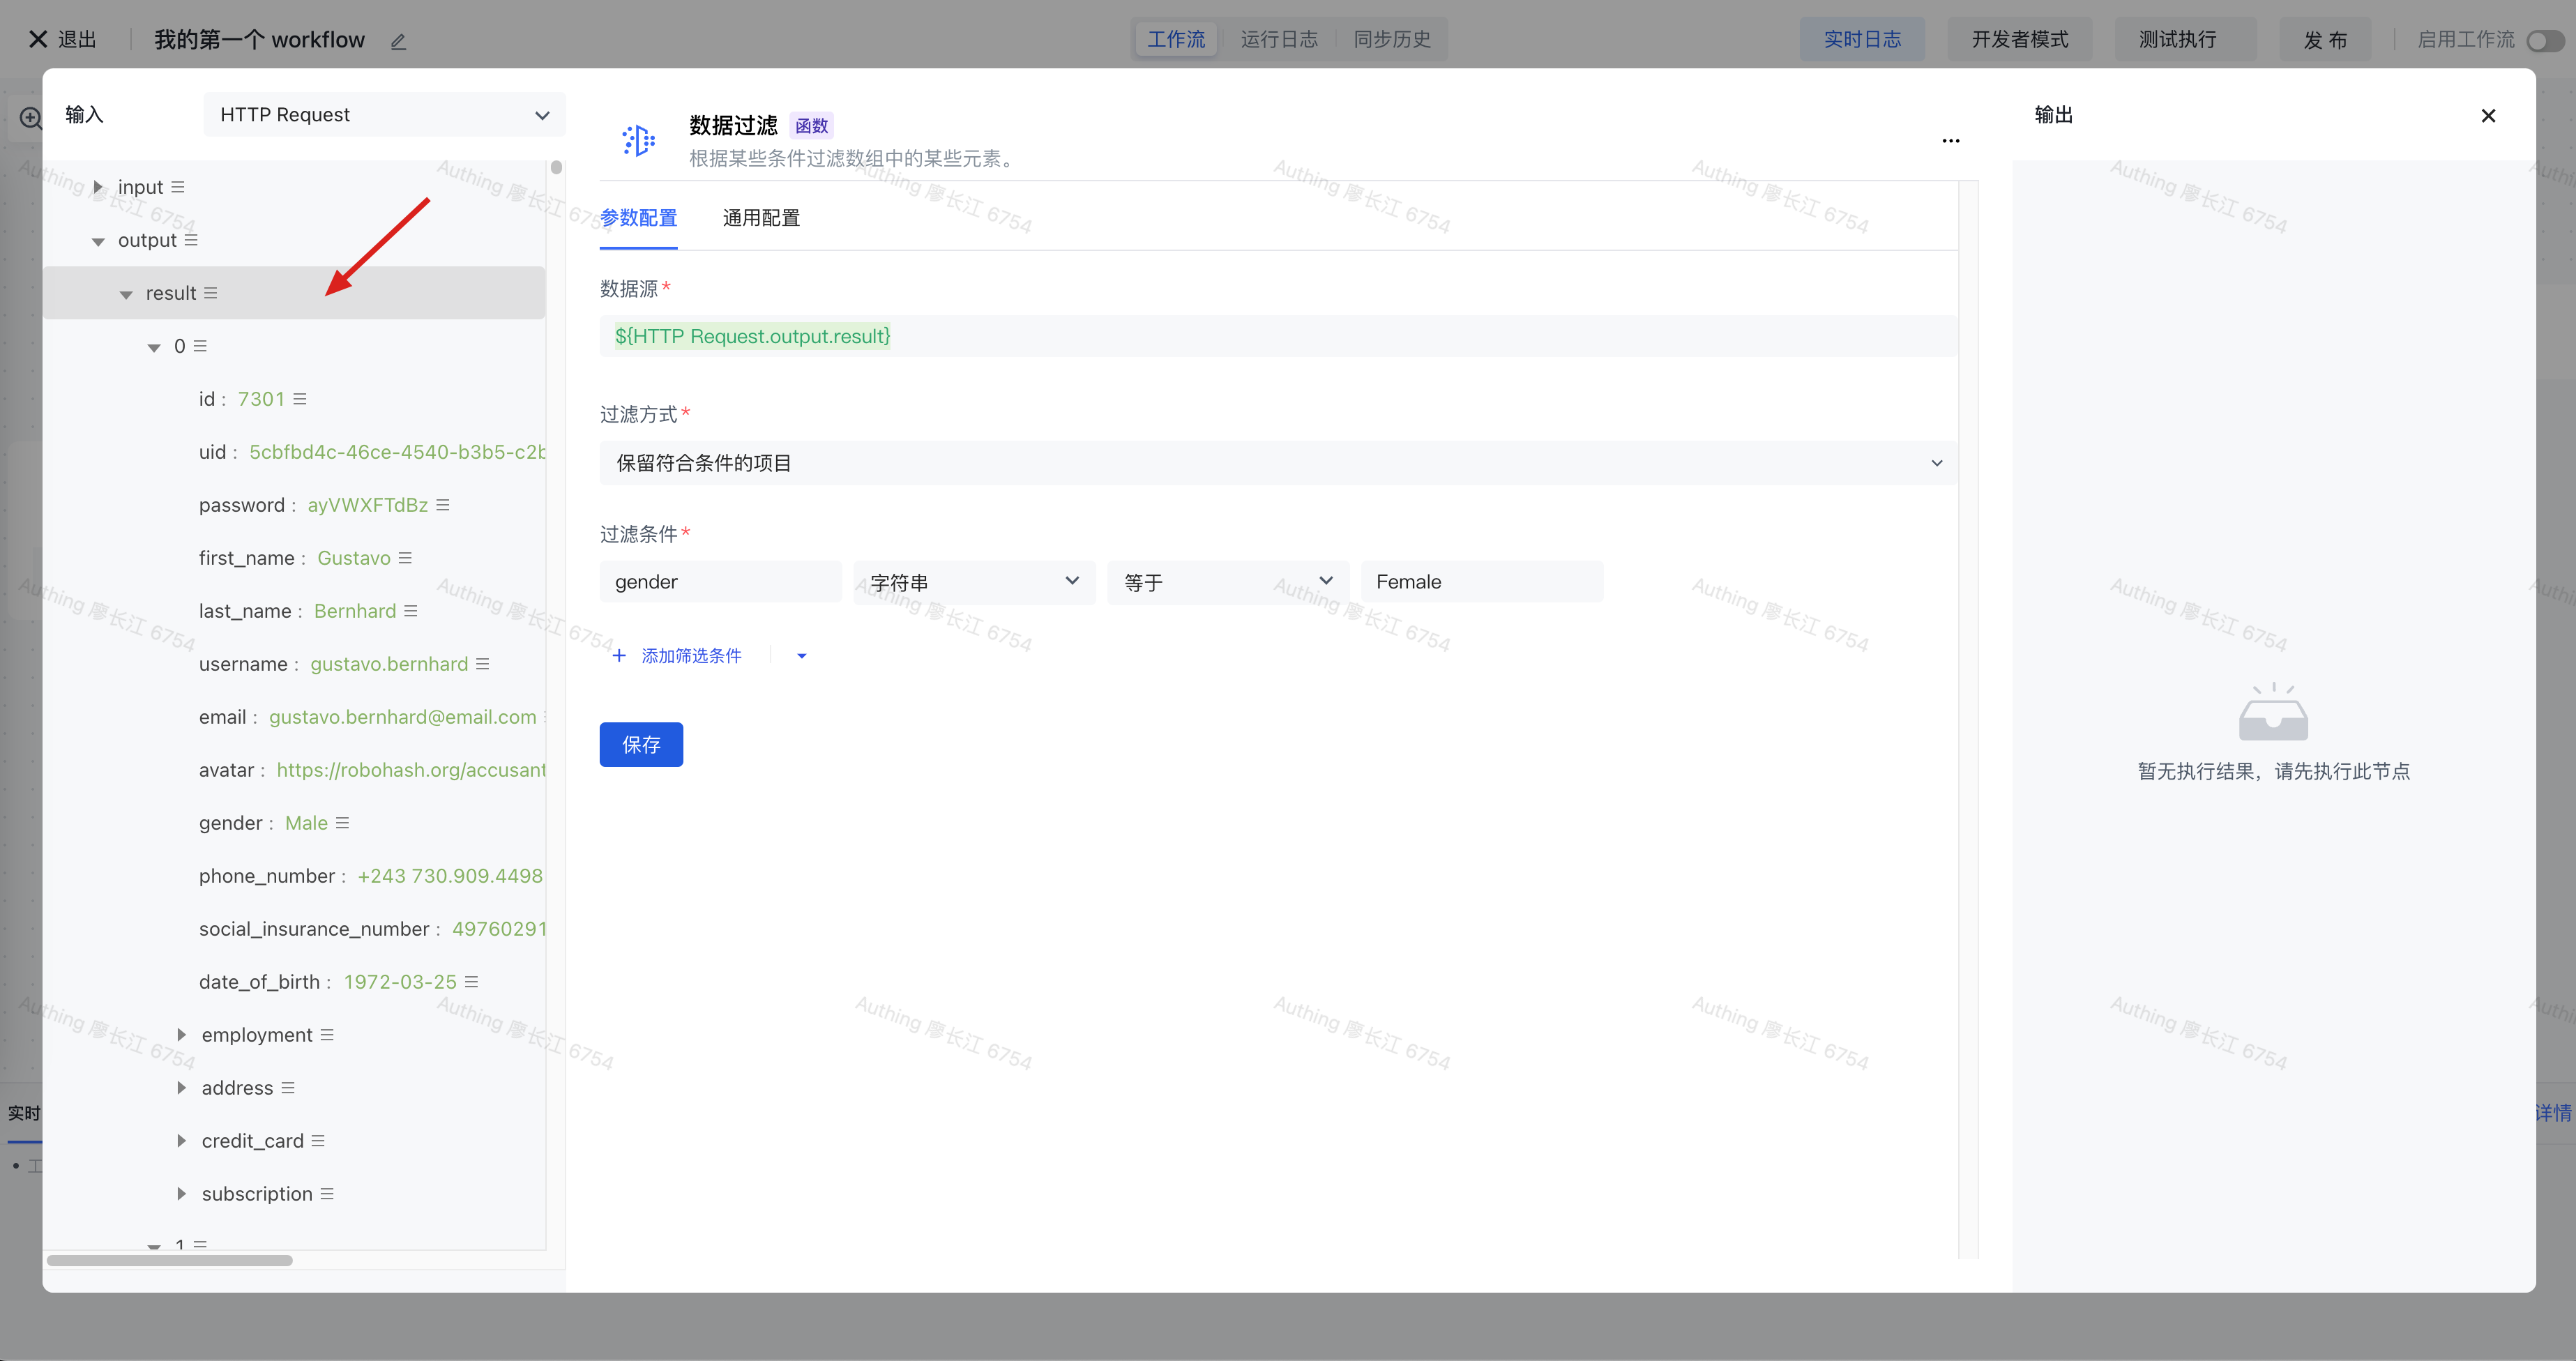
Task: Click the three-dots more options icon
Action: coord(1950,141)
